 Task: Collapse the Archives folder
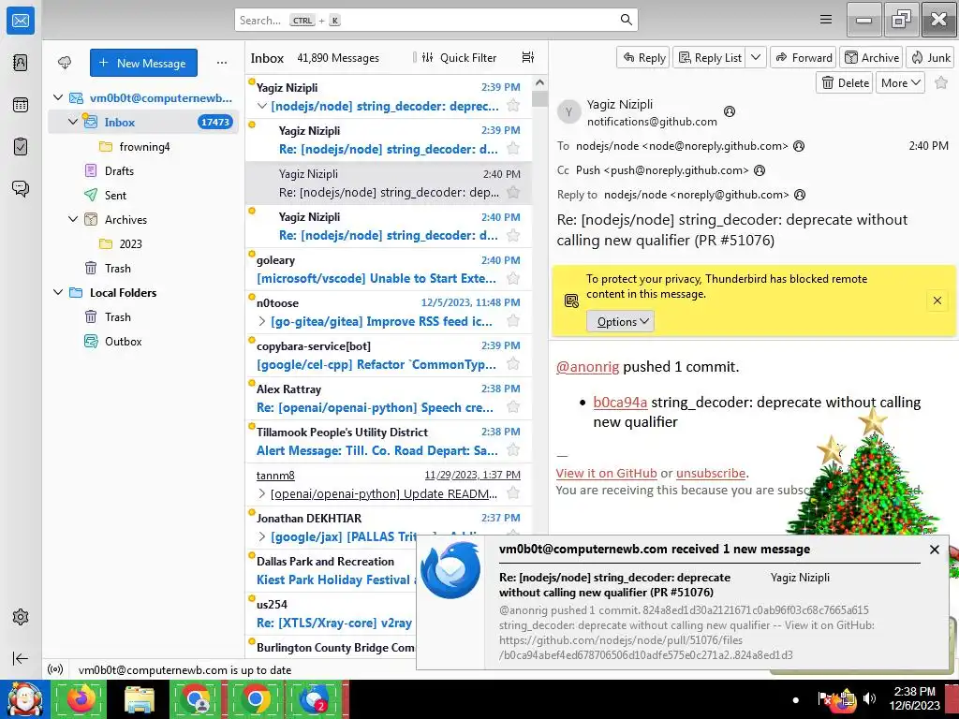click(x=73, y=219)
